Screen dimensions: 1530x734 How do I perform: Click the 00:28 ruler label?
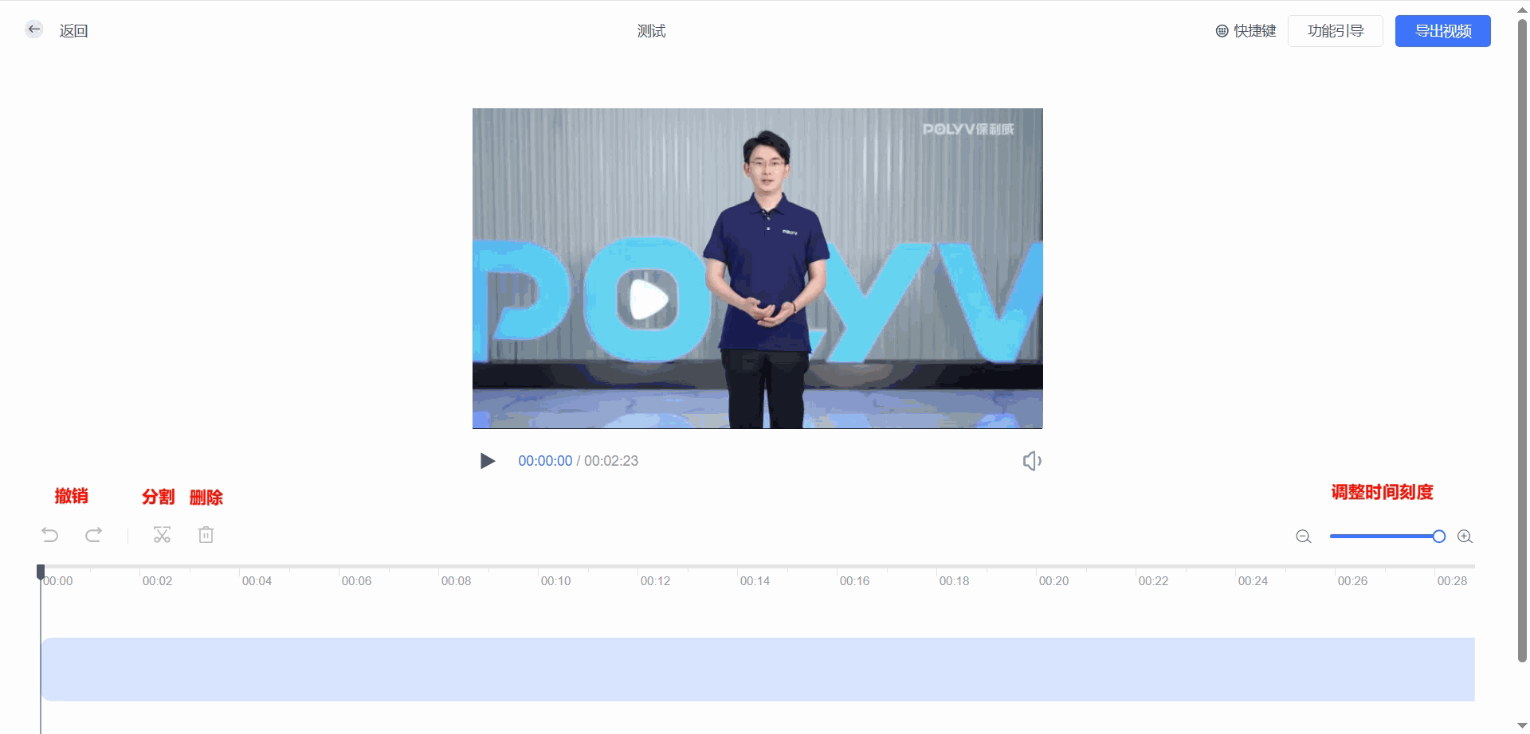pyautogui.click(x=1452, y=581)
